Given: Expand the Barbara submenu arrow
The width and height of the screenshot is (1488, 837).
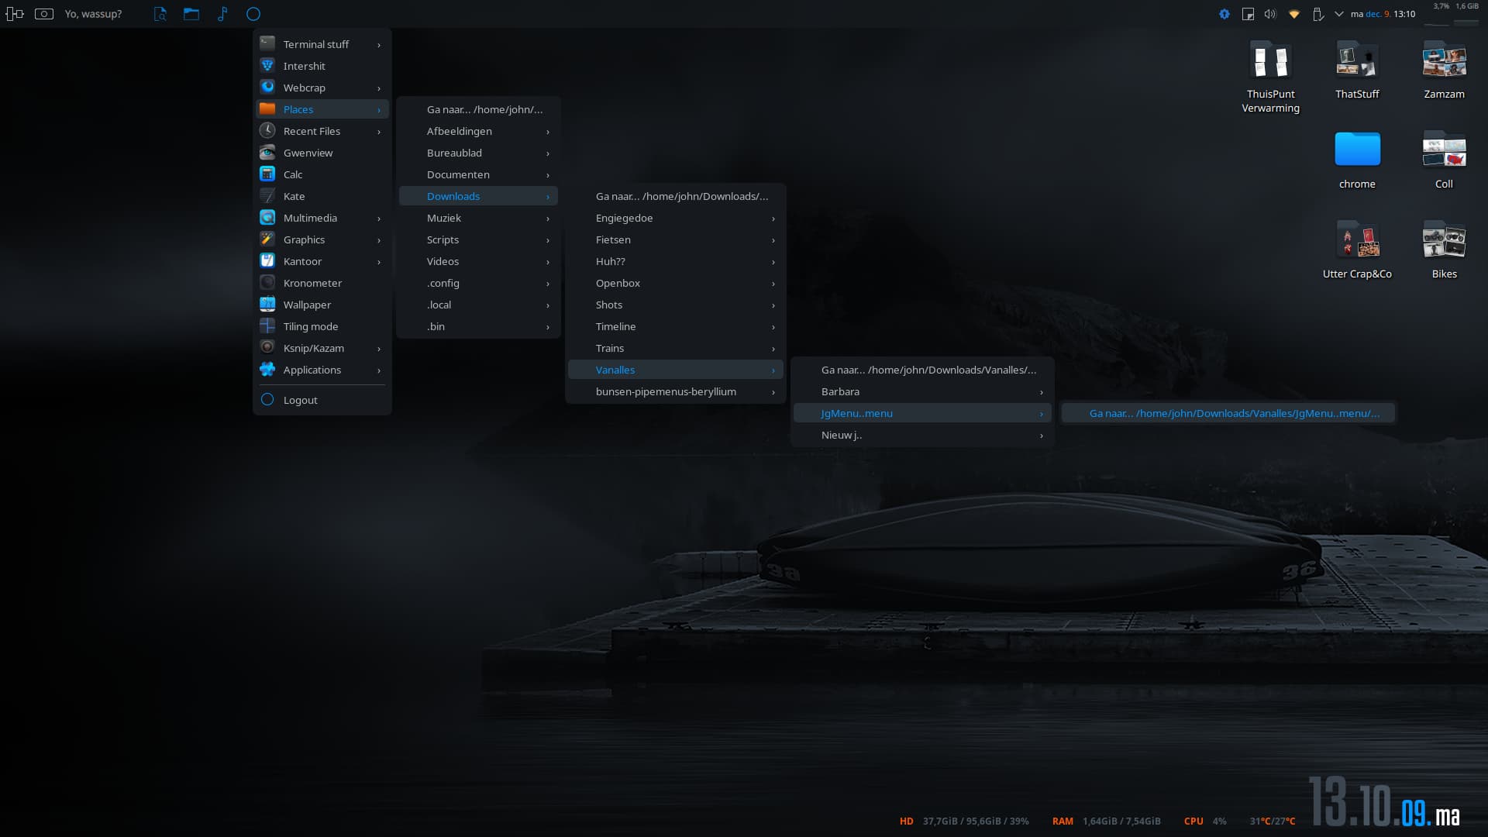Looking at the screenshot, I should [1042, 392].
